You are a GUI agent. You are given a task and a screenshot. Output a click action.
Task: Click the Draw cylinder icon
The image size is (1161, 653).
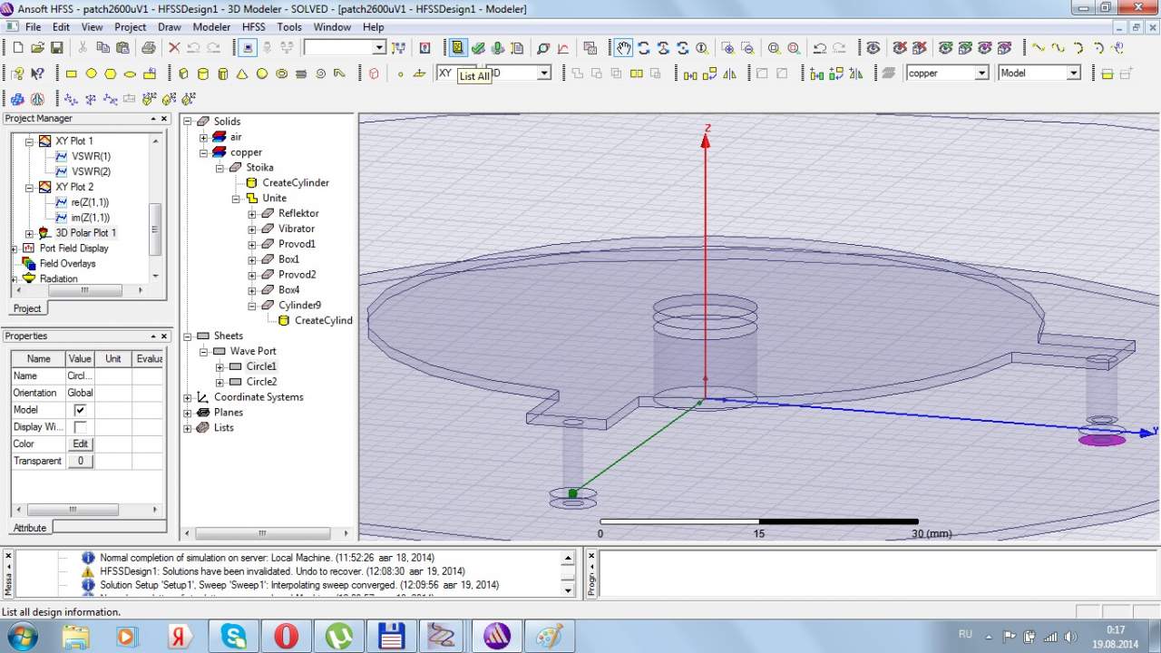click(202, 73)
